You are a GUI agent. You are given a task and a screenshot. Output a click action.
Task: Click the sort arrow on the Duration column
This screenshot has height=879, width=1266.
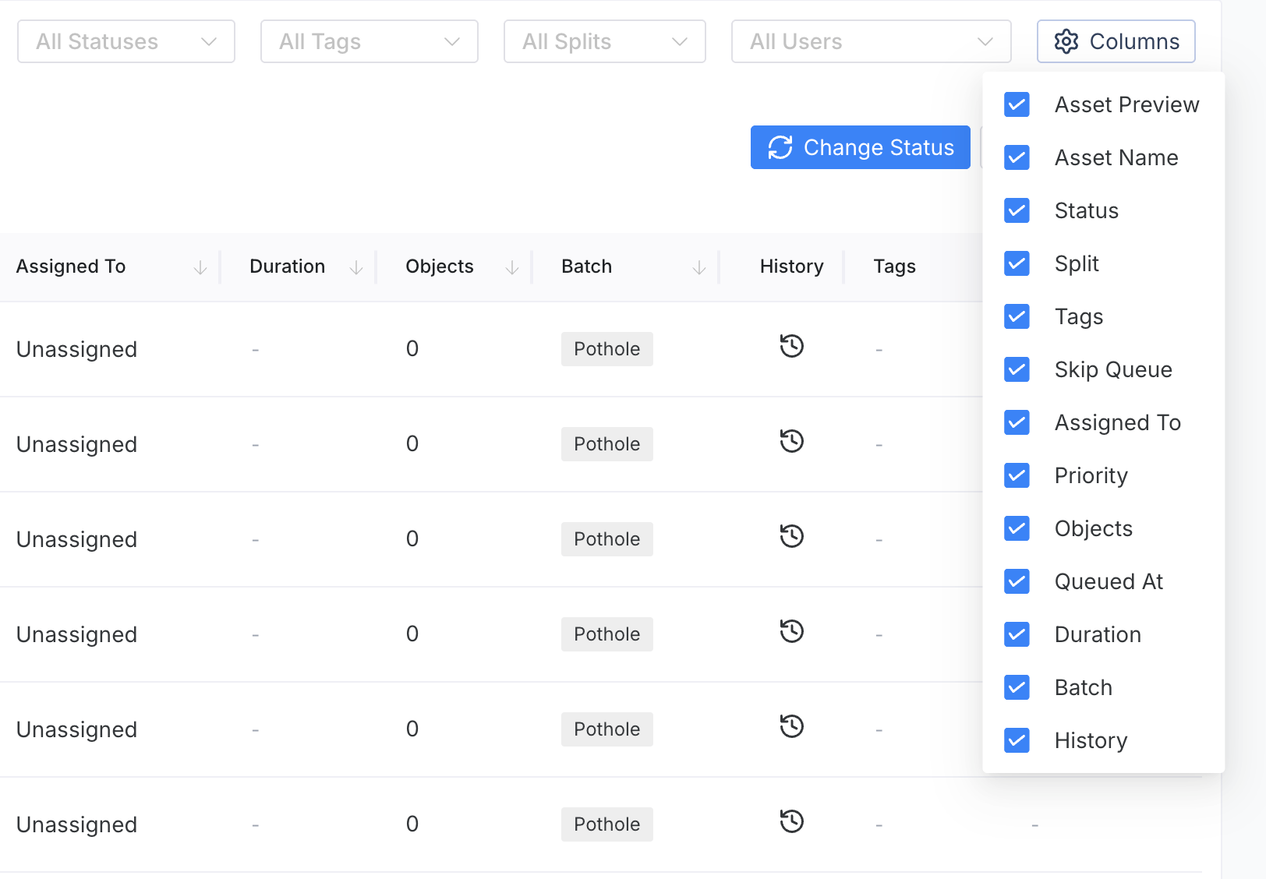(x=358, y=267)
